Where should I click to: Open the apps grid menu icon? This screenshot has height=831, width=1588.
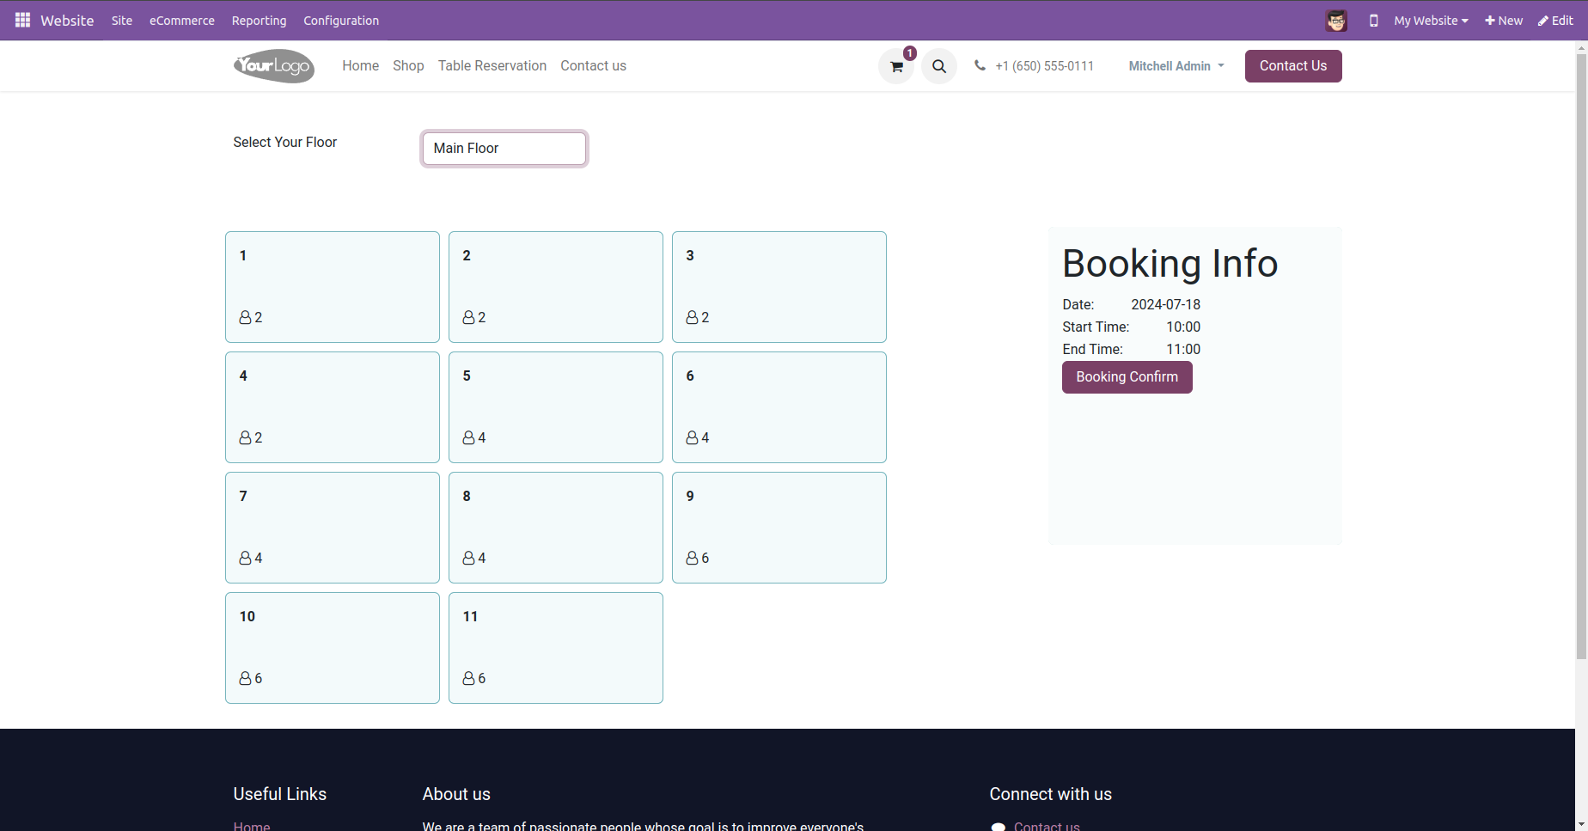coord(22,20)
